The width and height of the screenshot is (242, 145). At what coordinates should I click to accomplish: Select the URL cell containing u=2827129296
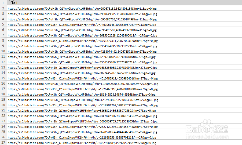tap(124, 126)
